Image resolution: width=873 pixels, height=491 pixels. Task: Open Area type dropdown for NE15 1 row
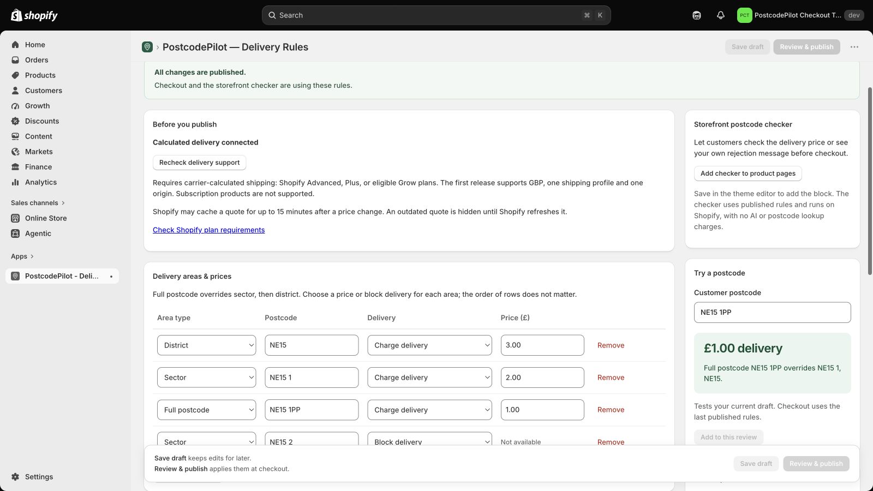pos(206,378)
